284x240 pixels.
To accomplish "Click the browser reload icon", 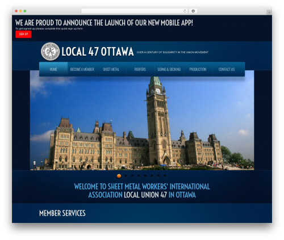I will [185, 11].
